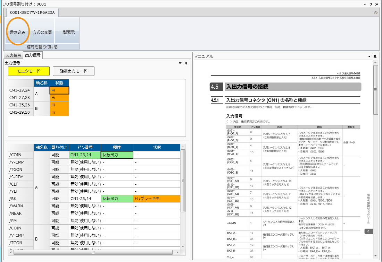Toggle the /COIN 反転出力 polarity cell
This screenshot has width=382, height=262.
point(117,155)
